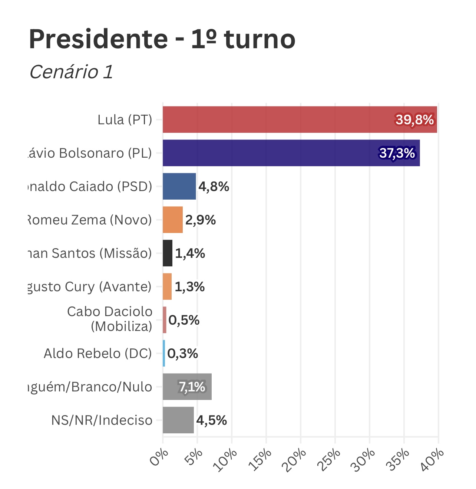Click the 40% x-axis tick label
Image resolution: width=476 pixels, height=489 pixels.
(x=433, y=460)
